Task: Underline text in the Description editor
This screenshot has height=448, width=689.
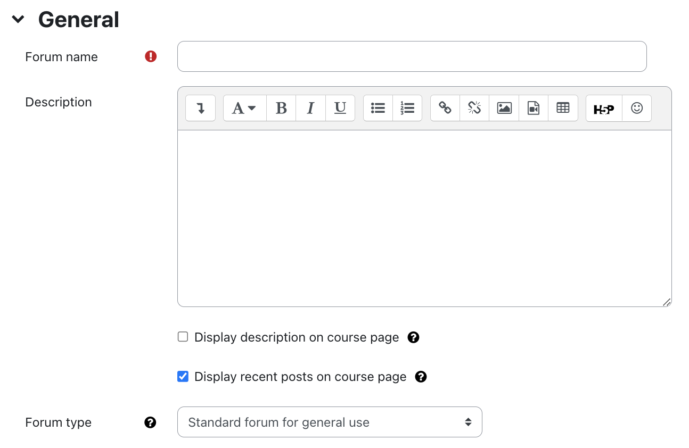Action: [x=340, y=109]
